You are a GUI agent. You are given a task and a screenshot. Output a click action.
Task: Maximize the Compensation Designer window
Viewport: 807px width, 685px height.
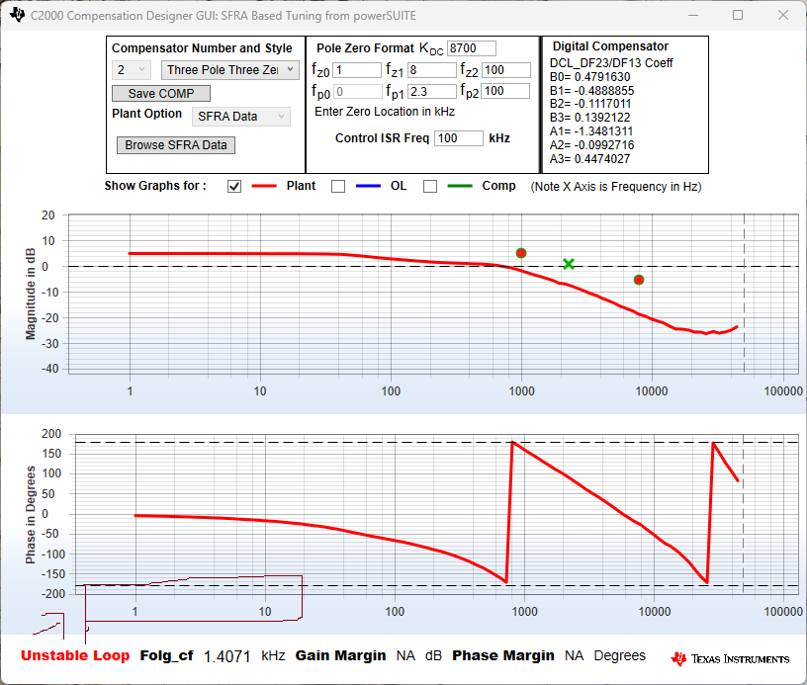738,15
